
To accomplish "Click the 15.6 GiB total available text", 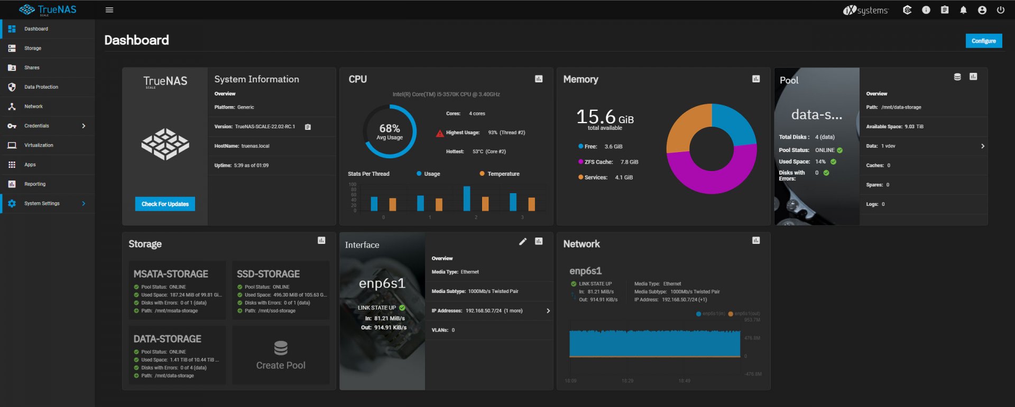I will click(605, 119).
